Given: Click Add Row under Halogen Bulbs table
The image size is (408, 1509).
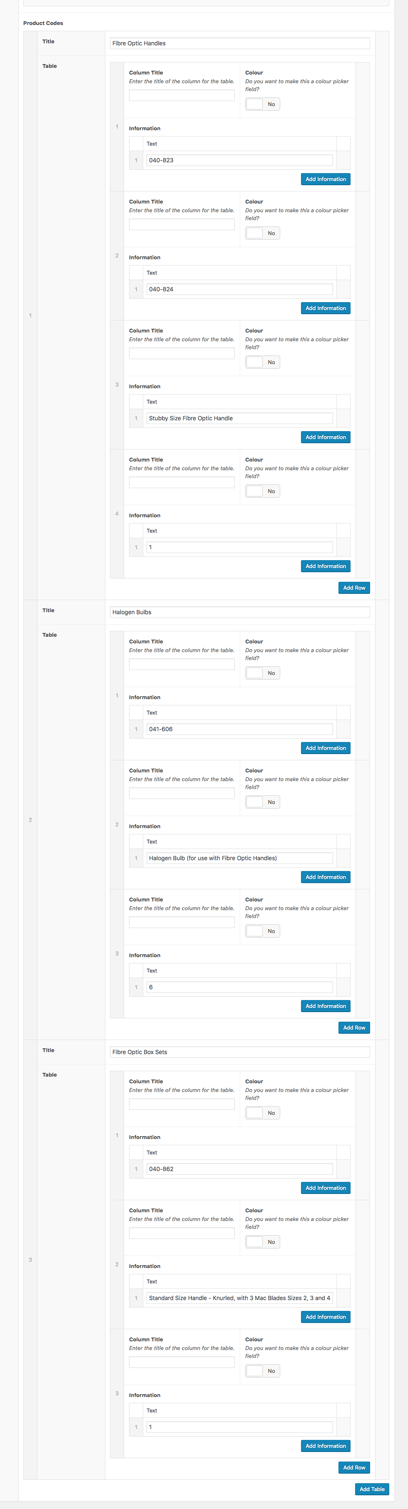Looking at the screenshot, I should tap(354, 1028).
